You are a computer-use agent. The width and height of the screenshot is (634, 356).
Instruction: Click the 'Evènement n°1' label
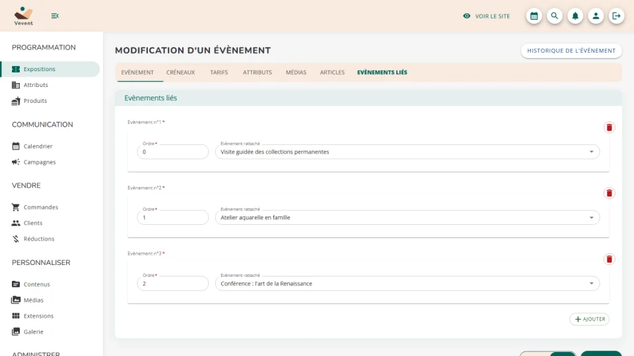coord(145,122)
